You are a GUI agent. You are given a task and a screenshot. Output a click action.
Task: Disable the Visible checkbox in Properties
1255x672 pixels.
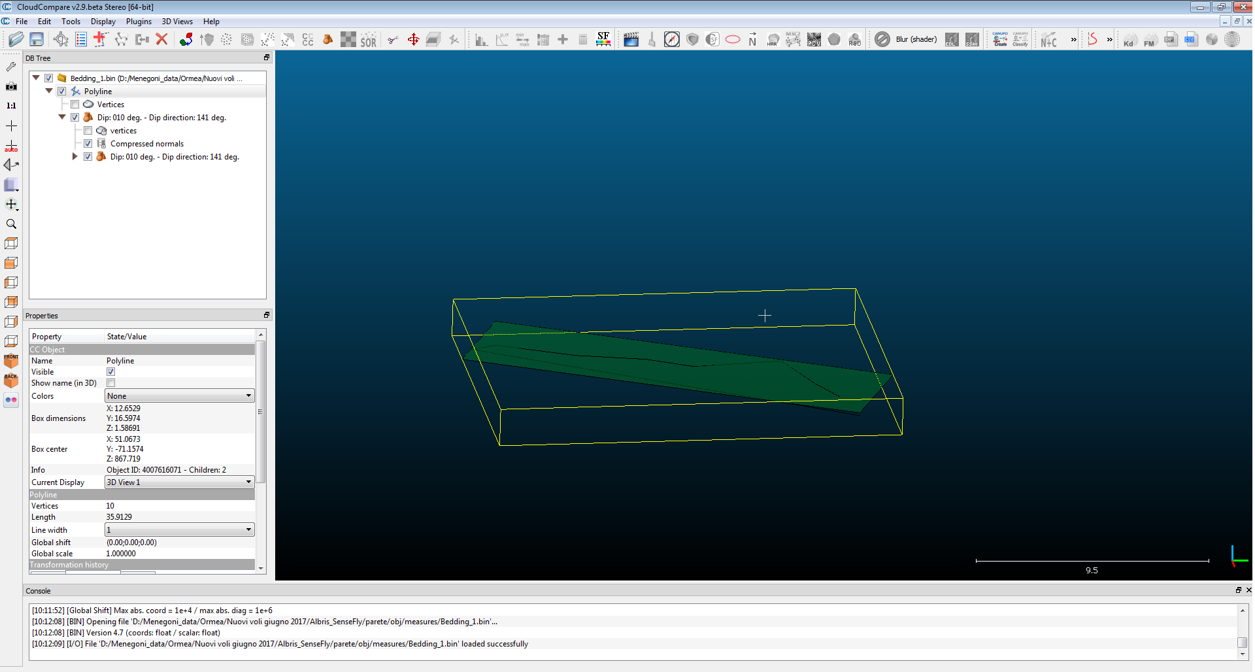110,371
